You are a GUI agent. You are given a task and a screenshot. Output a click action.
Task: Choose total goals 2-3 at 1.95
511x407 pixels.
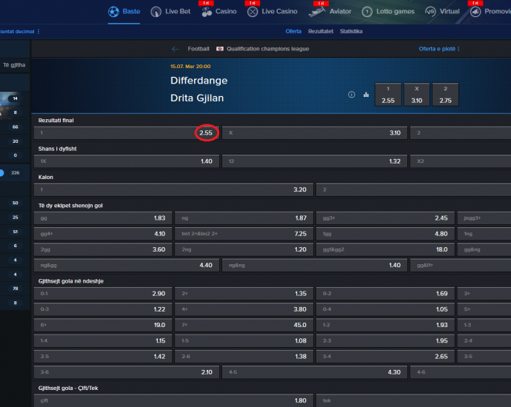point(385,341)
